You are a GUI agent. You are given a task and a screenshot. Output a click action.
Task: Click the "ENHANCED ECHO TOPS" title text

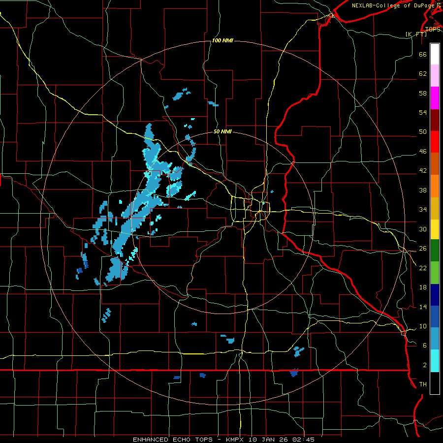173,440
